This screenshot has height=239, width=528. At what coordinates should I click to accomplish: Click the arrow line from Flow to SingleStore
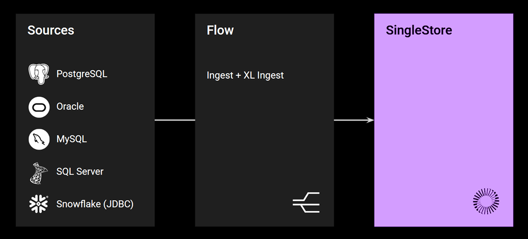pyautogui.click(x=352, y=120)
